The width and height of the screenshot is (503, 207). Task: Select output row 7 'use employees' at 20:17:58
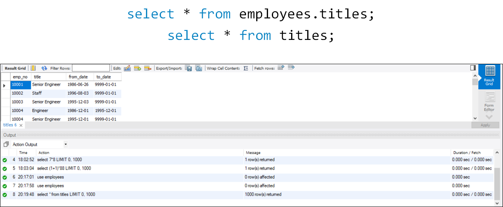(x=247, y=185)
